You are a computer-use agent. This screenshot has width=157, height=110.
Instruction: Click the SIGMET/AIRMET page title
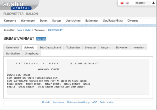click(19, 38)
